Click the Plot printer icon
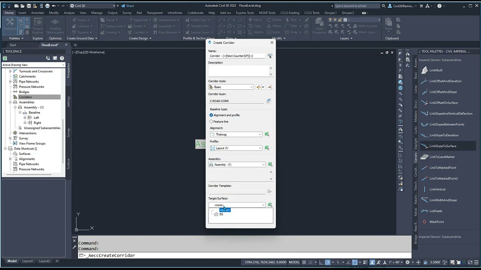Viewport: 481px width, 270px height. (47, 6)
